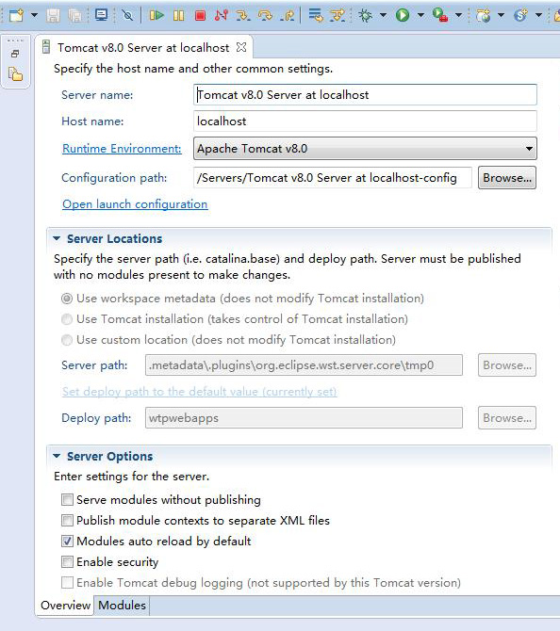Click Browse next to Deploy path
Screen dimensions: 560x631
507,418
